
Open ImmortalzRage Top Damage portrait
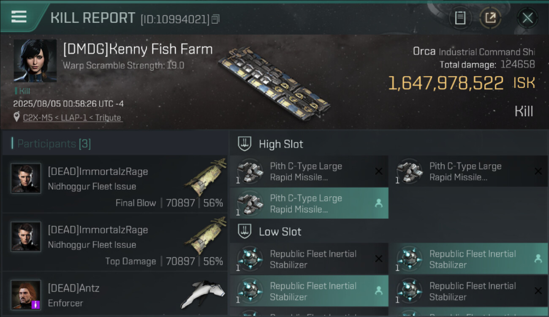click(26, 237)
